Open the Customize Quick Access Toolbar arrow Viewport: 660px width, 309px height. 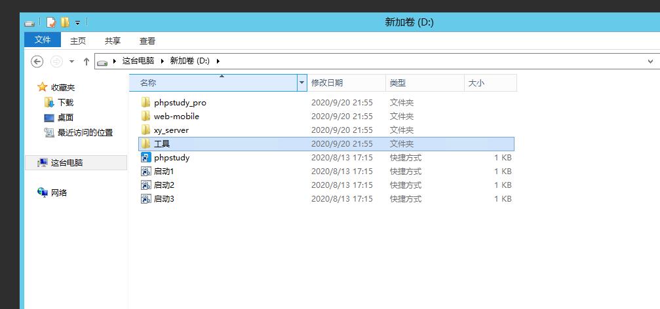[x=77, y=23]
